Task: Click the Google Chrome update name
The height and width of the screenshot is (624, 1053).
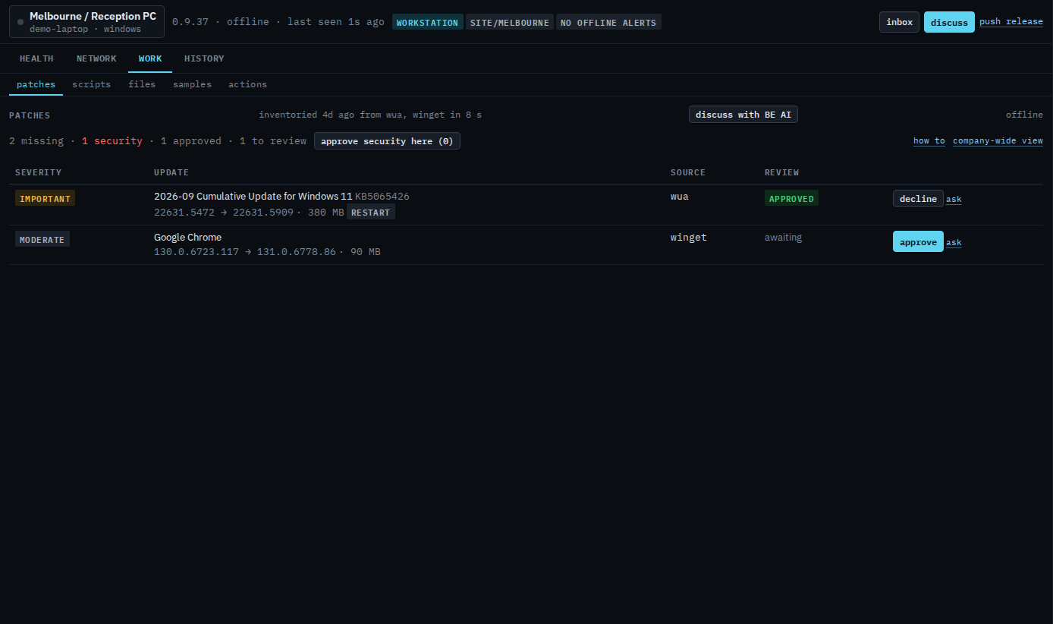Action: (x=188, y=238)
